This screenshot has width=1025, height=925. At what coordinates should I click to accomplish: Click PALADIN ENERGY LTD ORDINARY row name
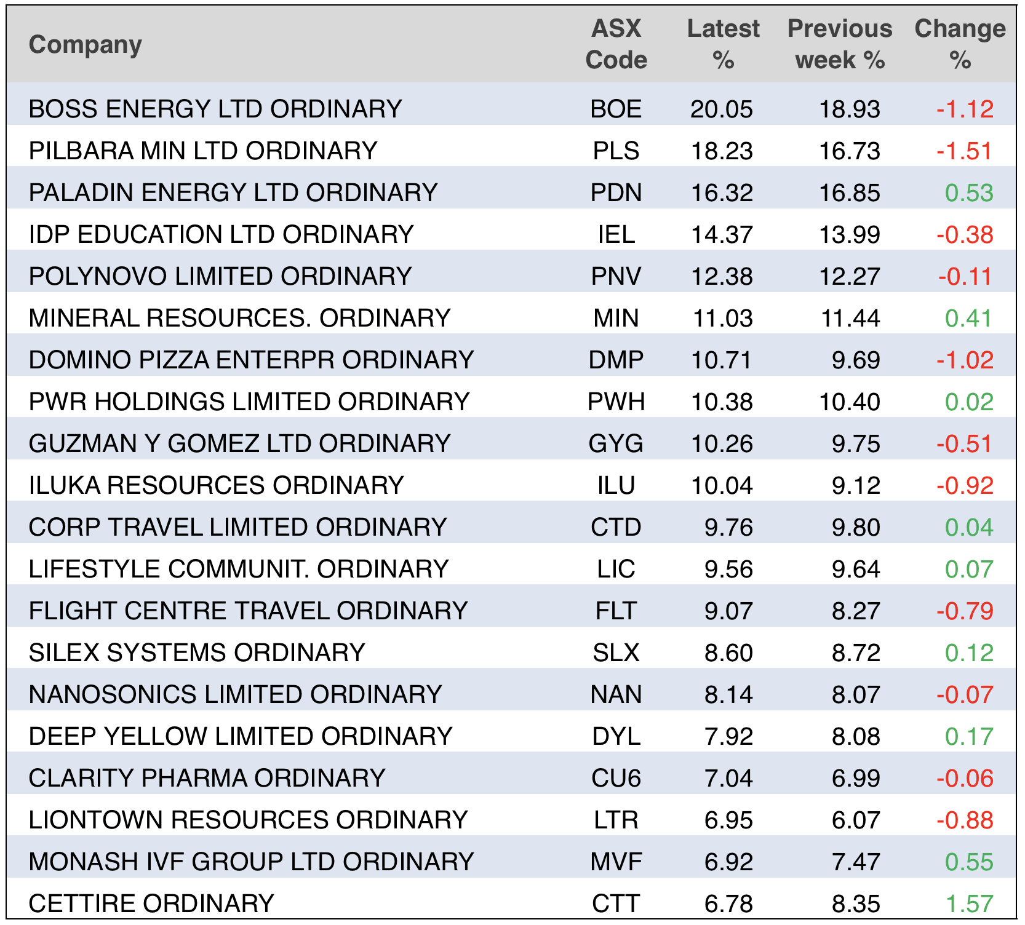click(x=233, y=193)
